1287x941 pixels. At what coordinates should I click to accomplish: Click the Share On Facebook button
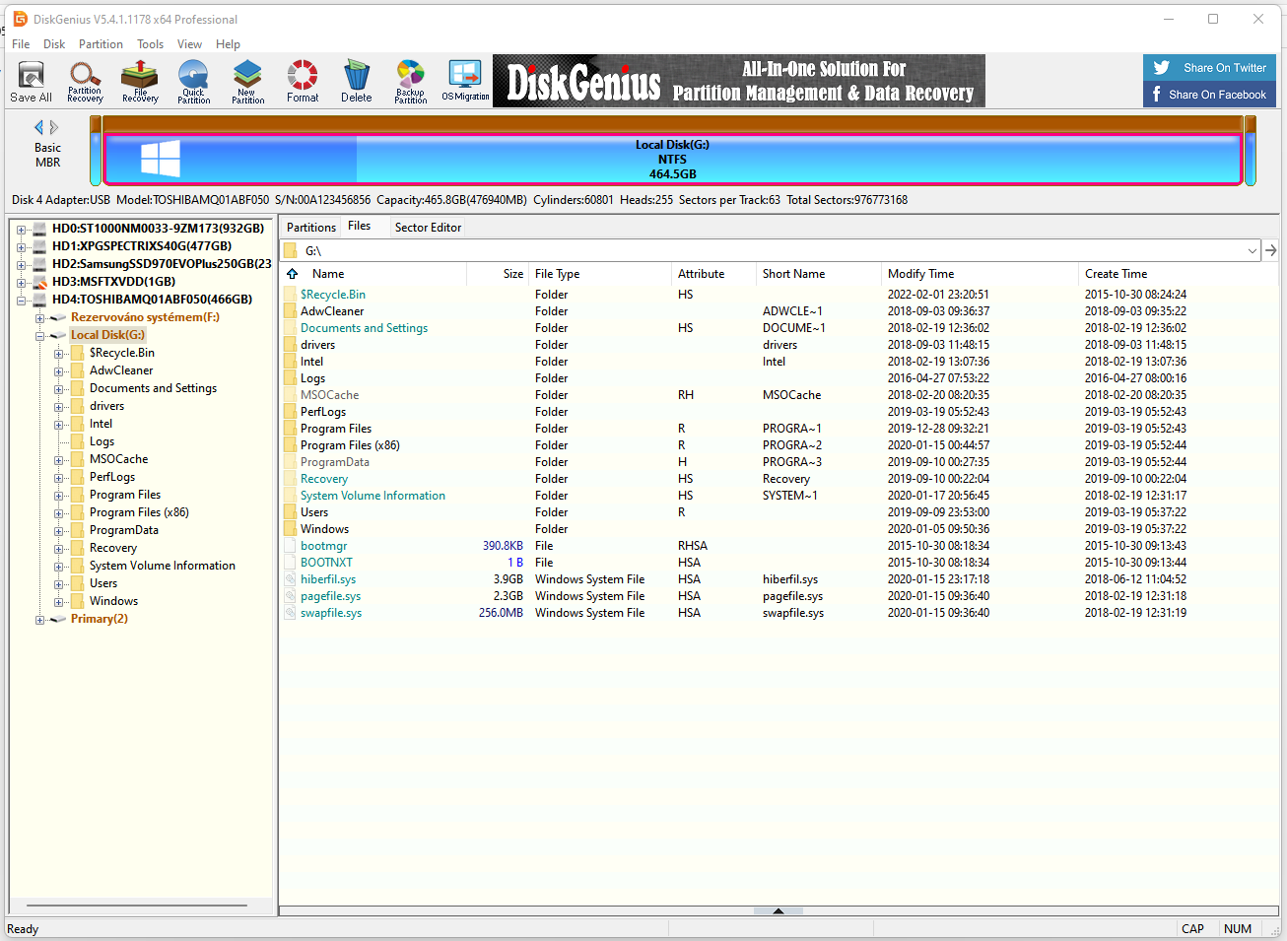click(1209, 95)
